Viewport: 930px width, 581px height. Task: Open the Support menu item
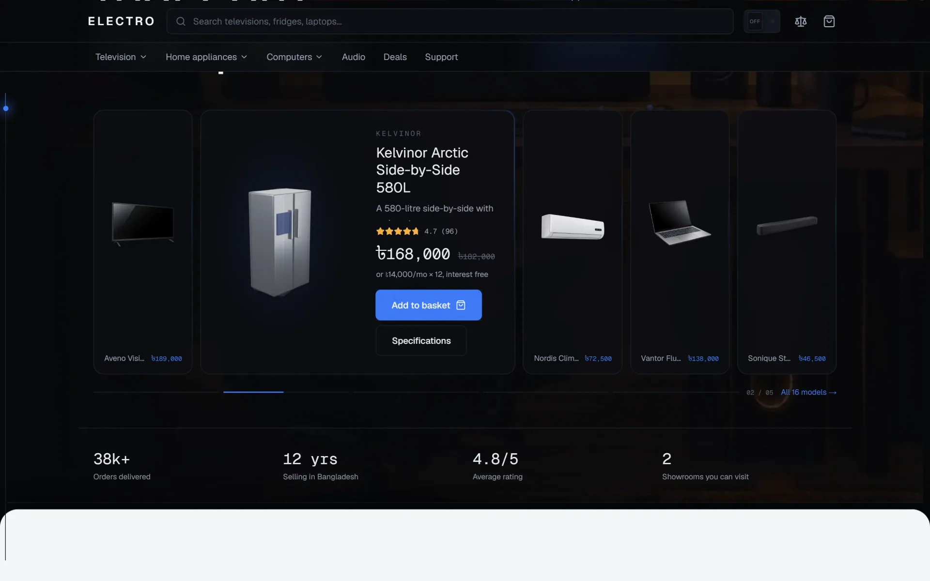tap(441, 57)
